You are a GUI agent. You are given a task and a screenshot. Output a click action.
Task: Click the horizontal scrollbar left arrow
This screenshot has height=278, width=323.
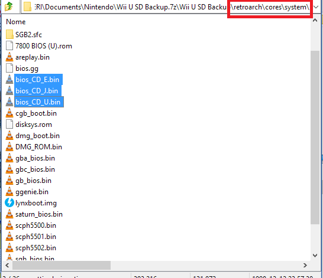(8, 265)
